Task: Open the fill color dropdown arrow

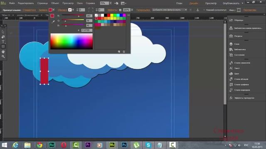Action: [54, 10]
